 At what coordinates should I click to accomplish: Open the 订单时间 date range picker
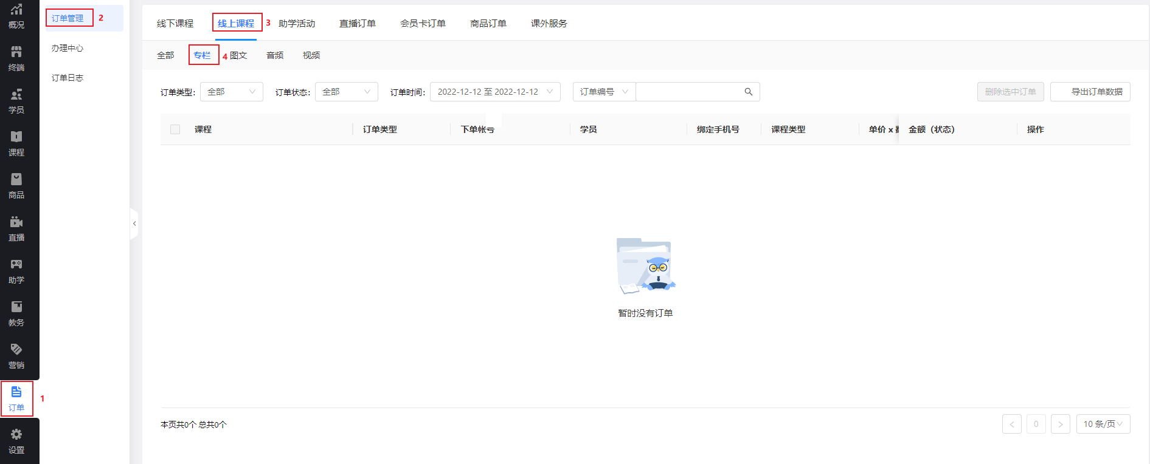495,92
